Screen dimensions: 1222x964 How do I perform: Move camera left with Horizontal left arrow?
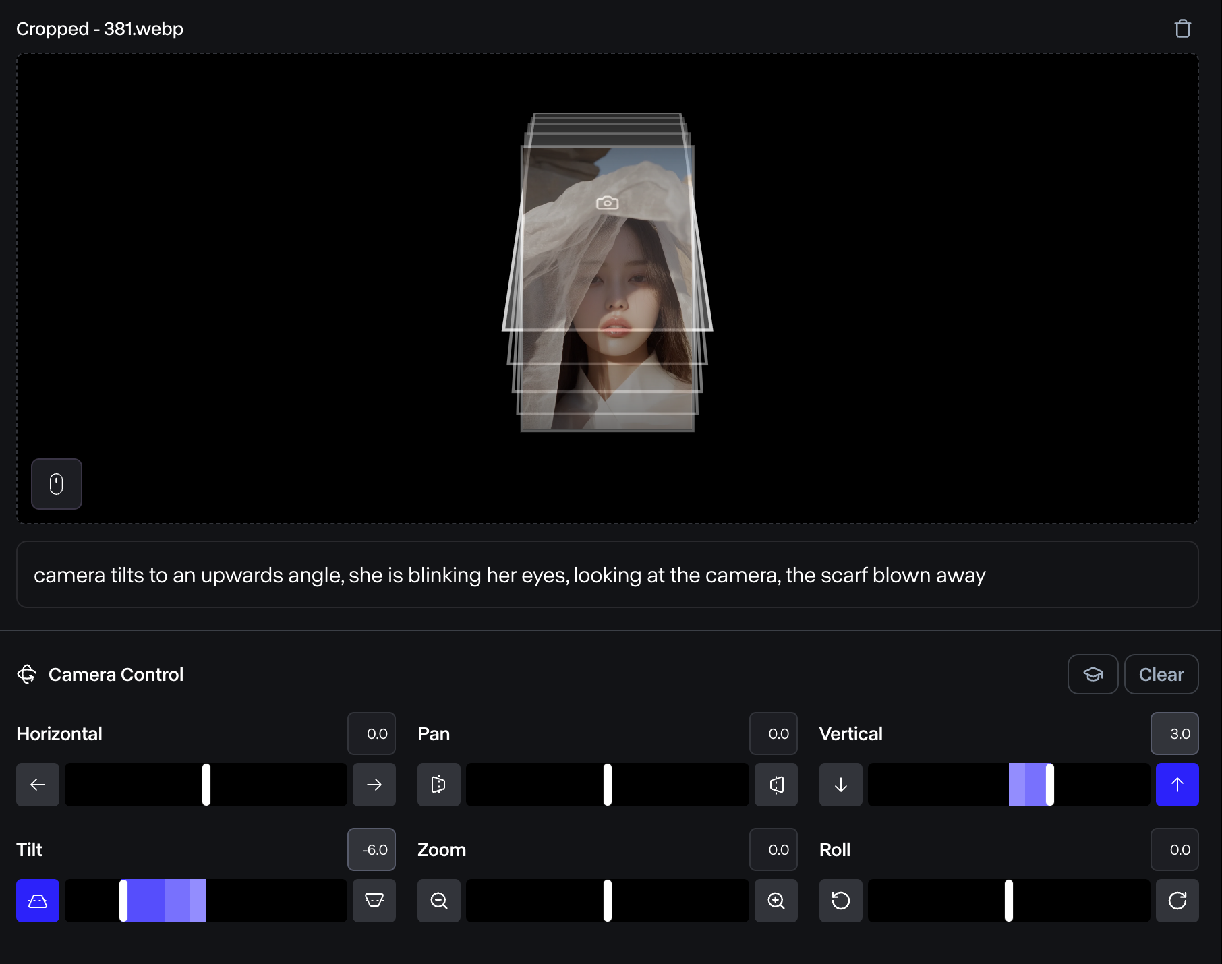coord(38,785)
